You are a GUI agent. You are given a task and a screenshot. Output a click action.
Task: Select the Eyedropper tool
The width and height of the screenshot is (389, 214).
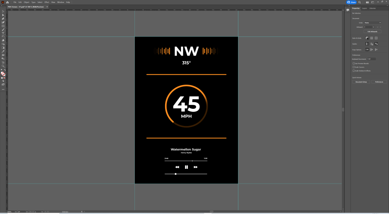click(3, 51)
